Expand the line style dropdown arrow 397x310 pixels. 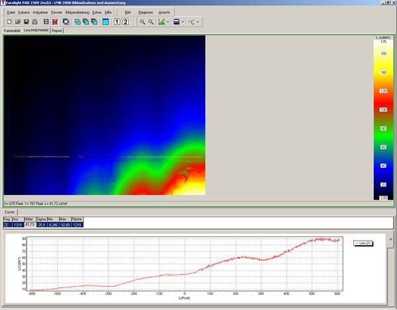(198, 22)
